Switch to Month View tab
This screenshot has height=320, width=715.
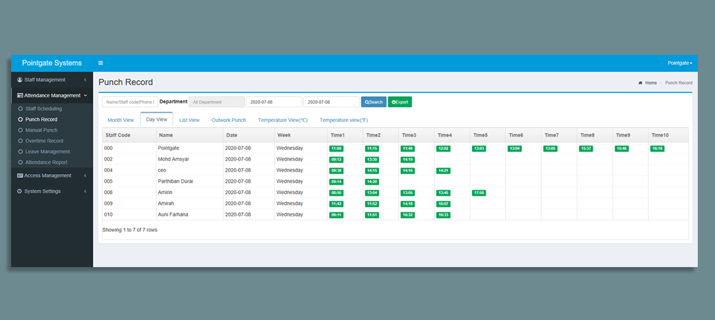tap(121, 120)
